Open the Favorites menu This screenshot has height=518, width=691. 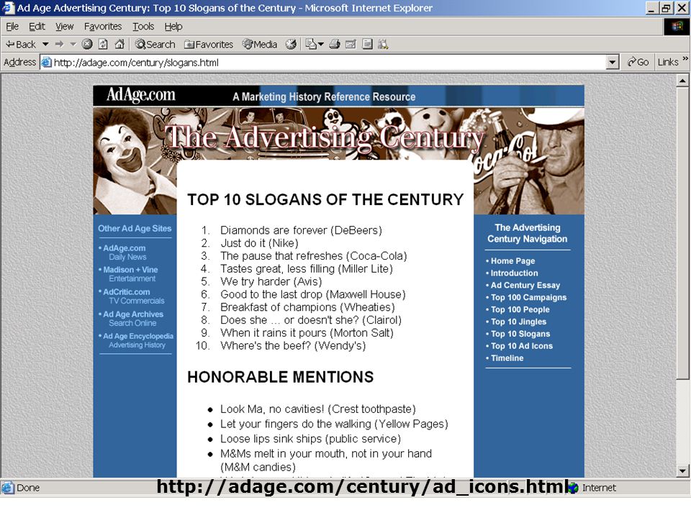pyautogui.click(x=103, y=27)
